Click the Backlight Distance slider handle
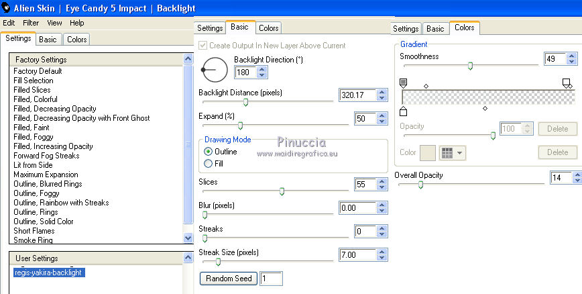 click(245, 102)
